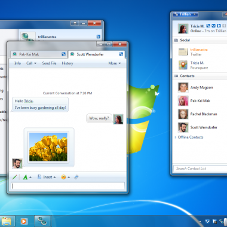Show hidden system tray icons

point(200,222)
